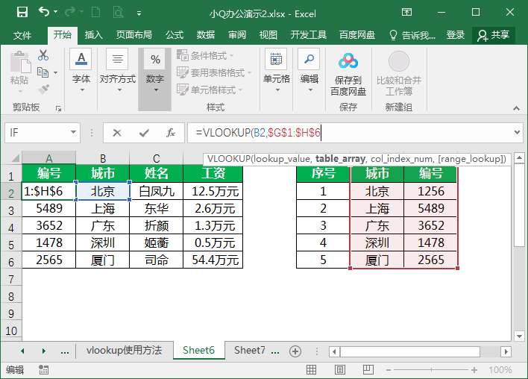The width and height of the screenshot is (528, 379).
Task: Click the 序号 header cell
Action: pyautogui.click(x=323, y=174)
